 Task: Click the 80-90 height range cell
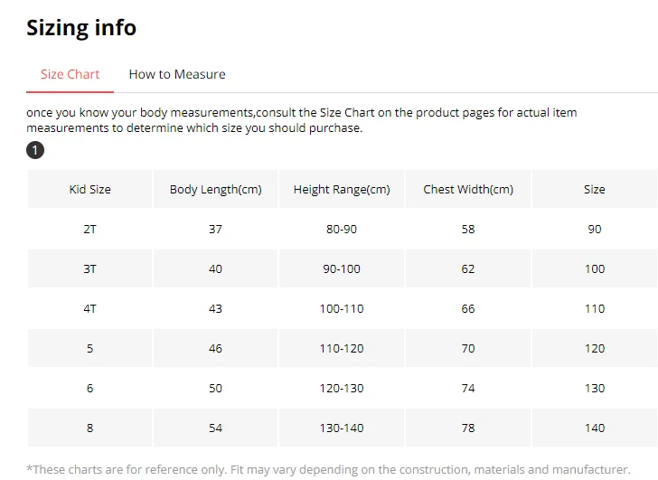click(342, 229)
